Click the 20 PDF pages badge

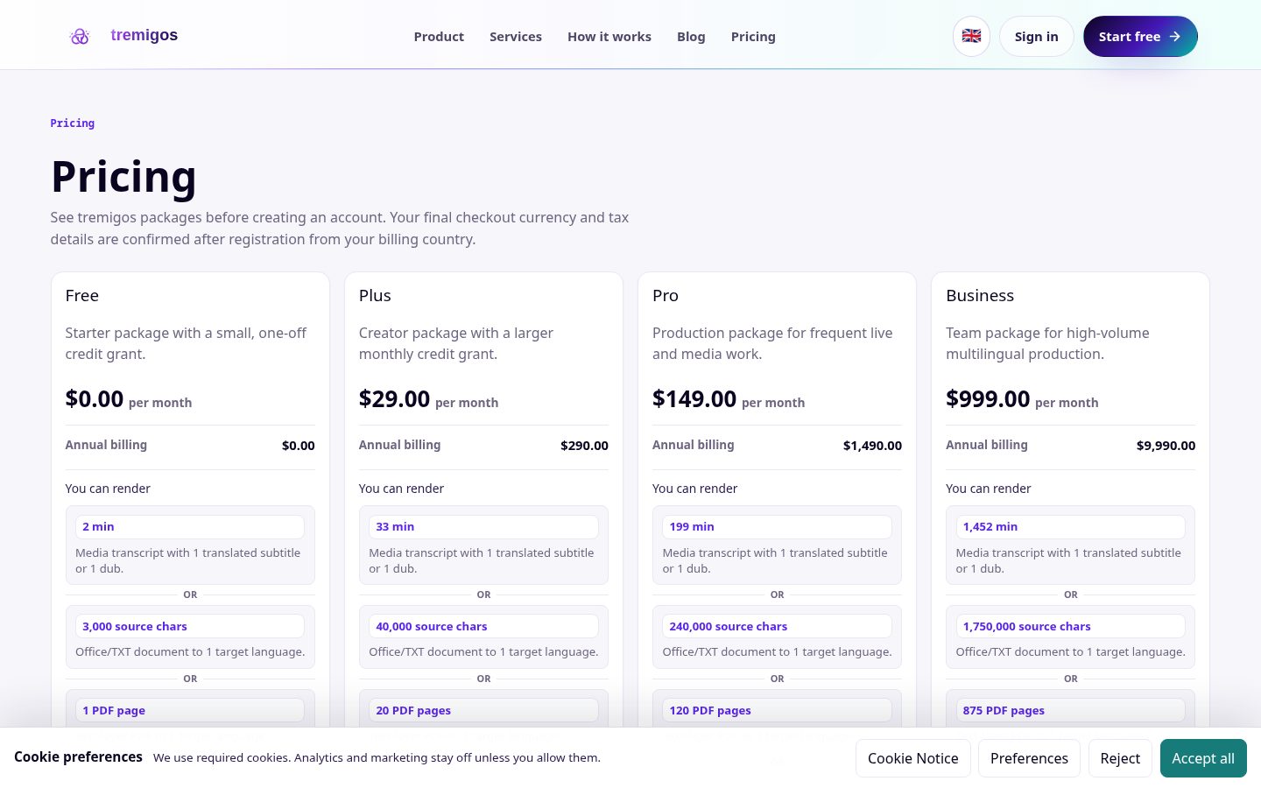[x=483, y=711]
